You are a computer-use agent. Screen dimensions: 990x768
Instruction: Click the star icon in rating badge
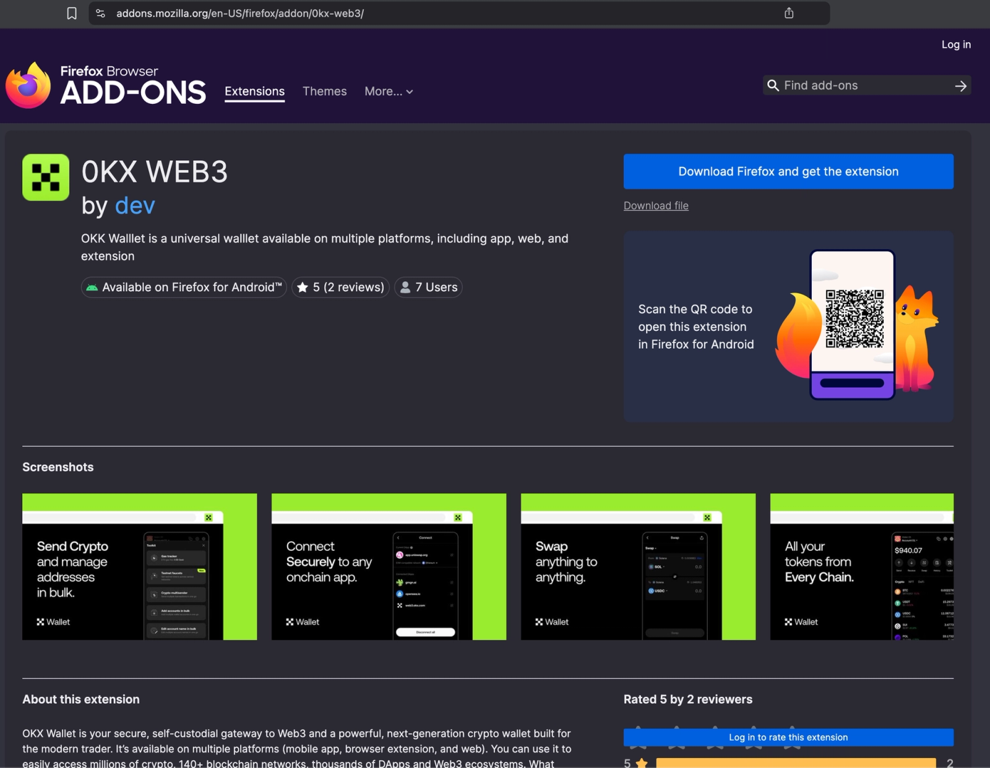pos(303,287)
